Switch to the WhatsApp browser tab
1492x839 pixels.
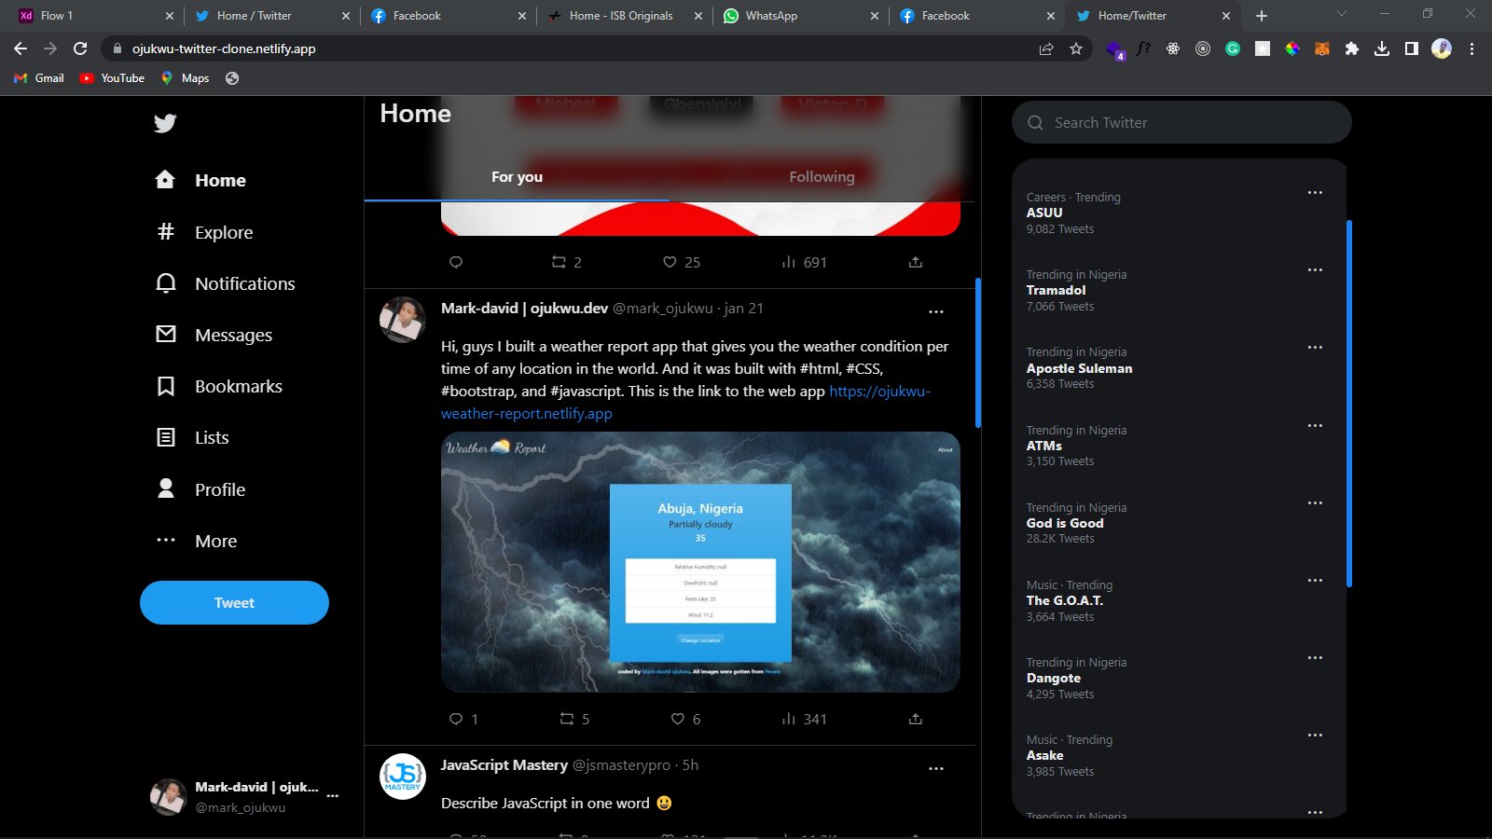800,16
